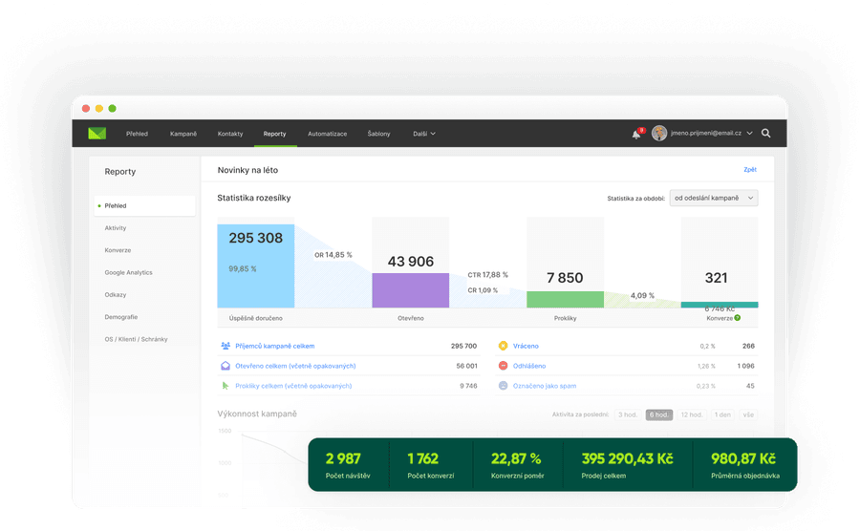This screenshot has height=531, width=860.
Task: Click the user avatar picture
Action: pos(659,134)
